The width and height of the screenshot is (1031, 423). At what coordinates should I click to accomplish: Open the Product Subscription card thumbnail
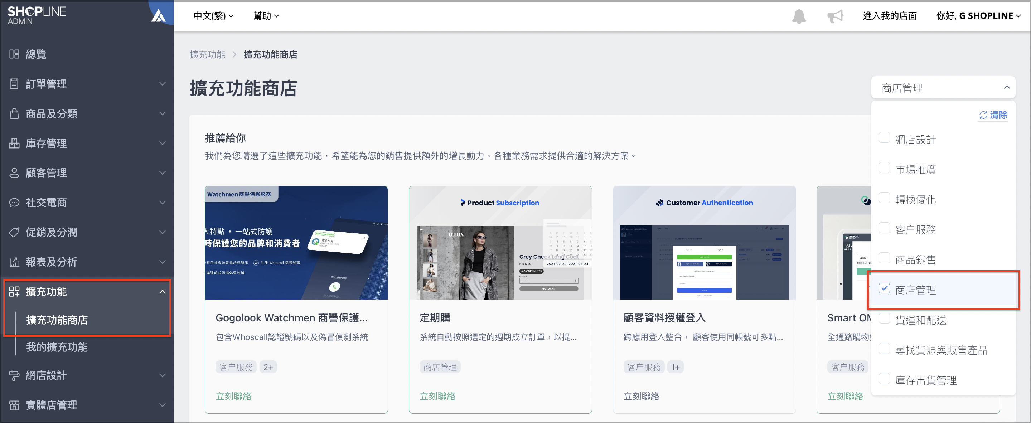point(500,243)
